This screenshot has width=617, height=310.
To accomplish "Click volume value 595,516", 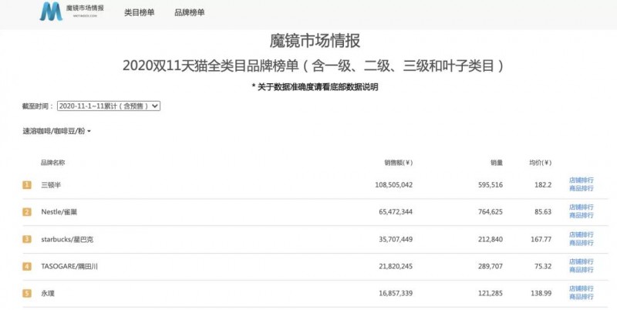I will pos(491,185).
